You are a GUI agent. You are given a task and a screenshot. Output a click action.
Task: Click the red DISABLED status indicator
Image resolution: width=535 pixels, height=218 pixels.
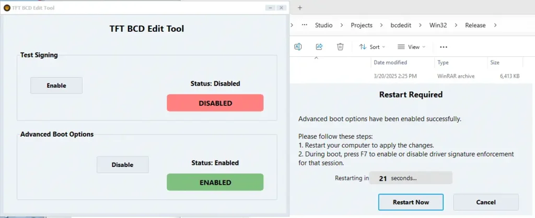tap(215, 103)
